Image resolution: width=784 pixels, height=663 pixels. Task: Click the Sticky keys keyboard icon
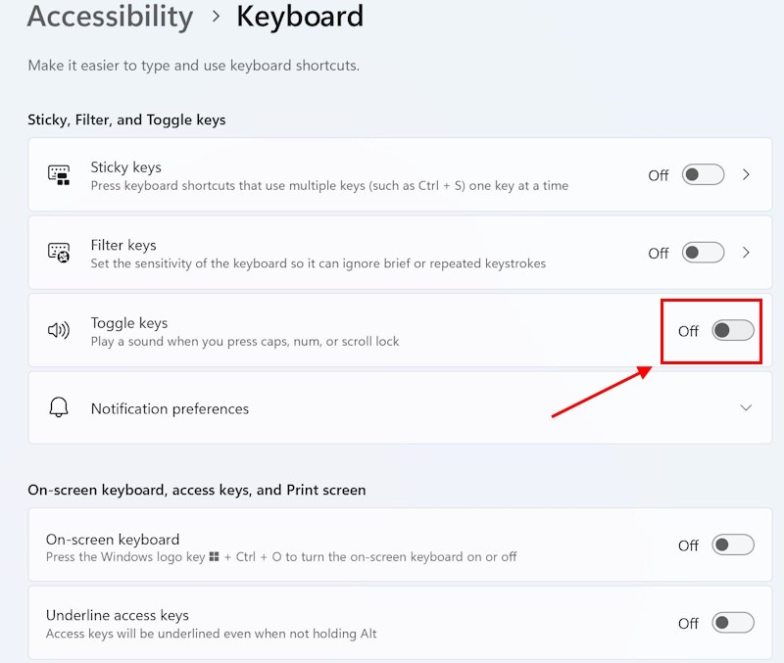(x=59, y=175)
